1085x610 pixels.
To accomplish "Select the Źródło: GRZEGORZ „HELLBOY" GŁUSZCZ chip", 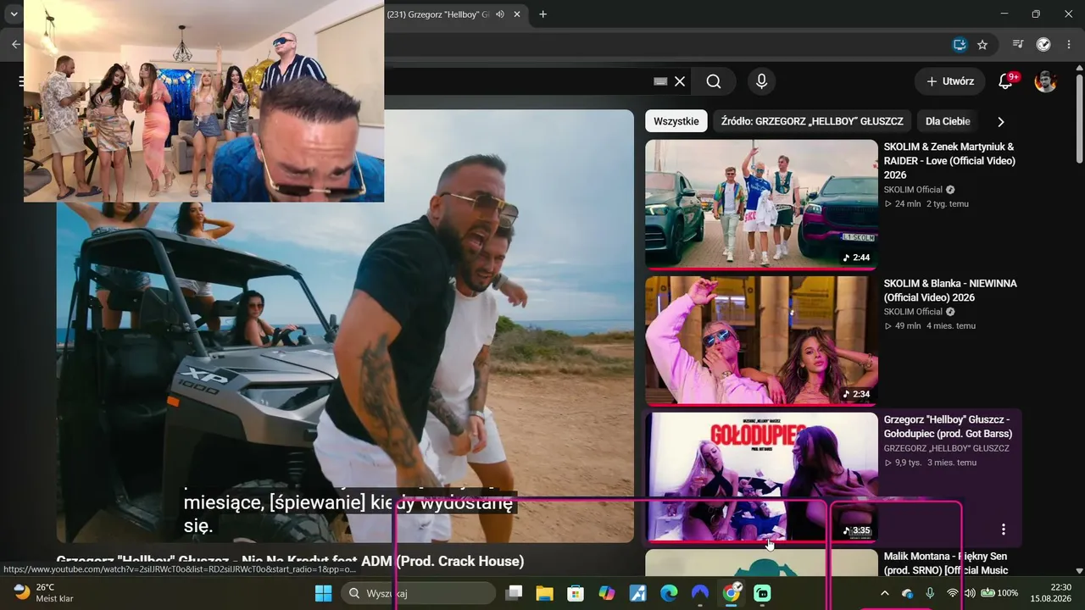I will [812, 121].
